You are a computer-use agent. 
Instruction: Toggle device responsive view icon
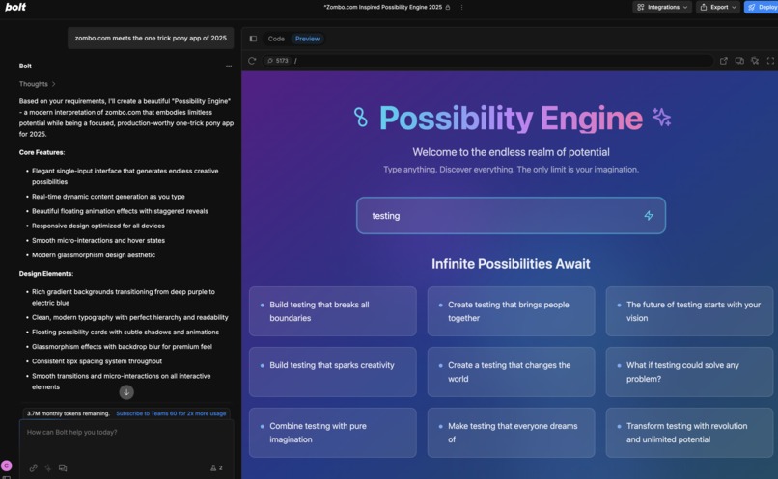[739, 61]
